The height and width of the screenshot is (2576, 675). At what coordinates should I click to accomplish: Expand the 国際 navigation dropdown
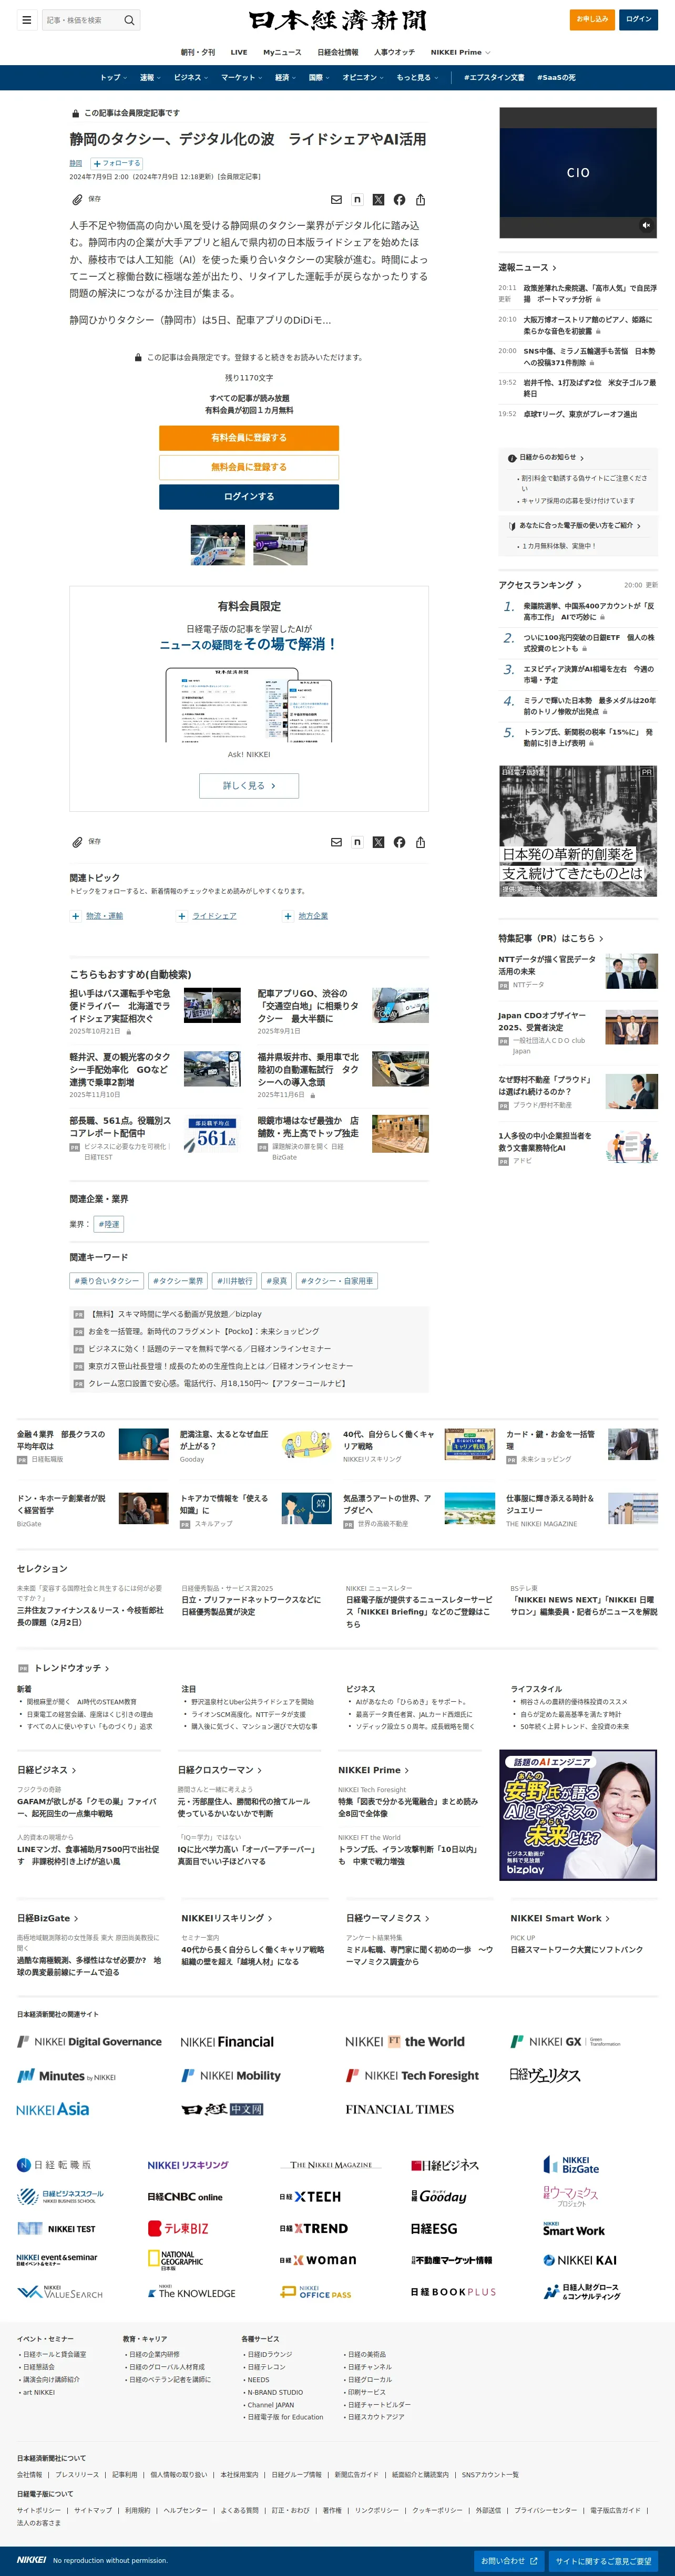[319, 77]
